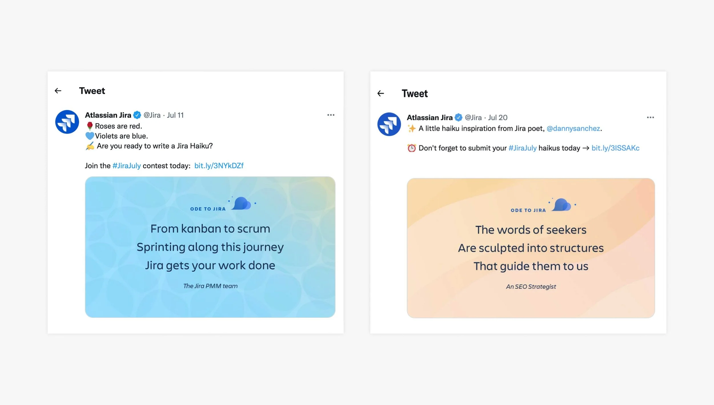Click the verified badge next to Atlassian Jira (Jul 20)

coord(459,117)
